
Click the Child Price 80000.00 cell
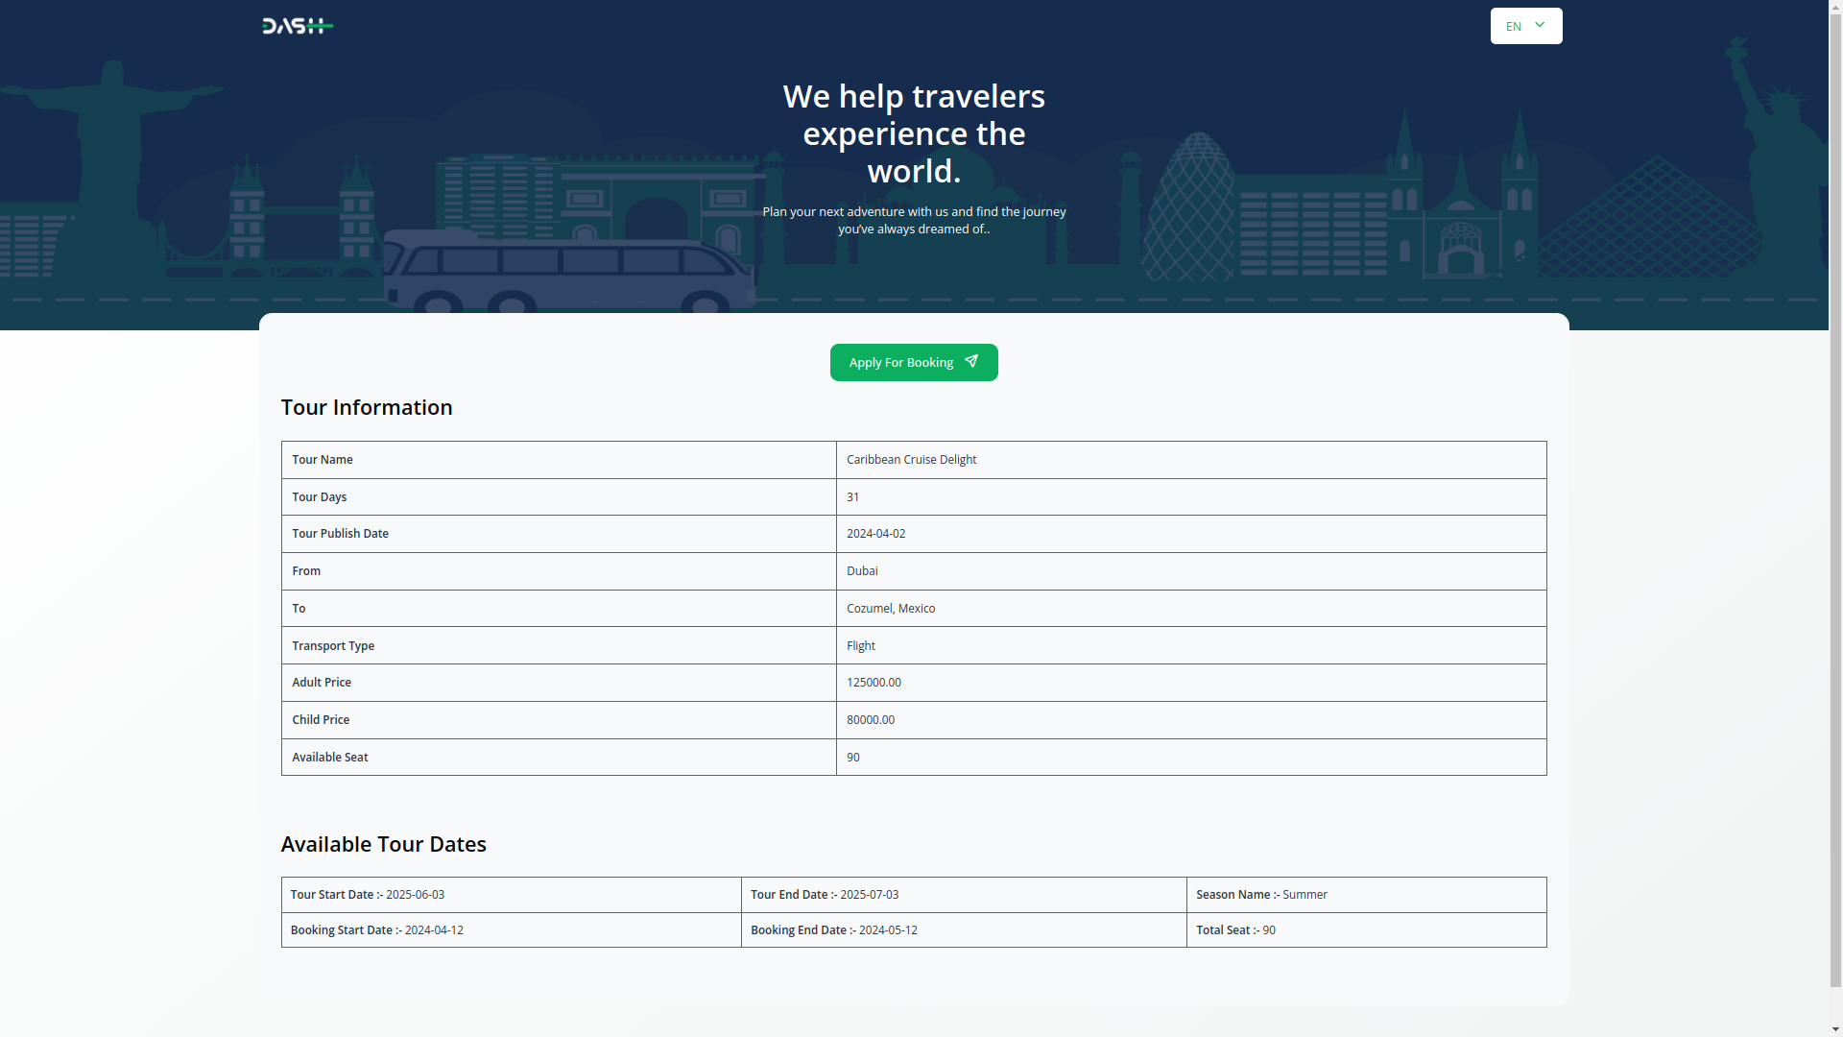tap(870, 720)
